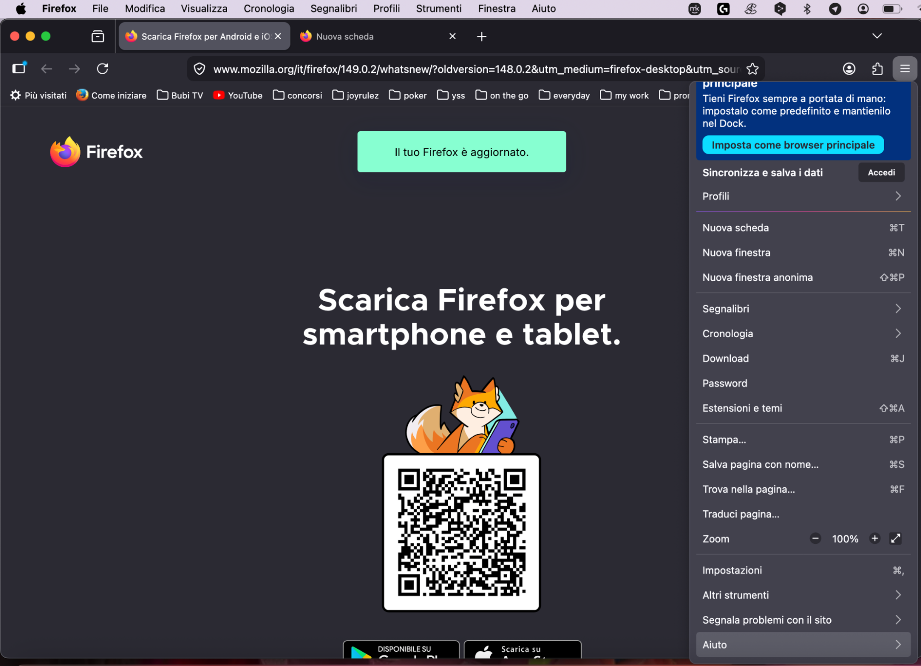Close the menu via hamburger icon
The height and width of the screenshot is (666, 921).
point(904,69)
